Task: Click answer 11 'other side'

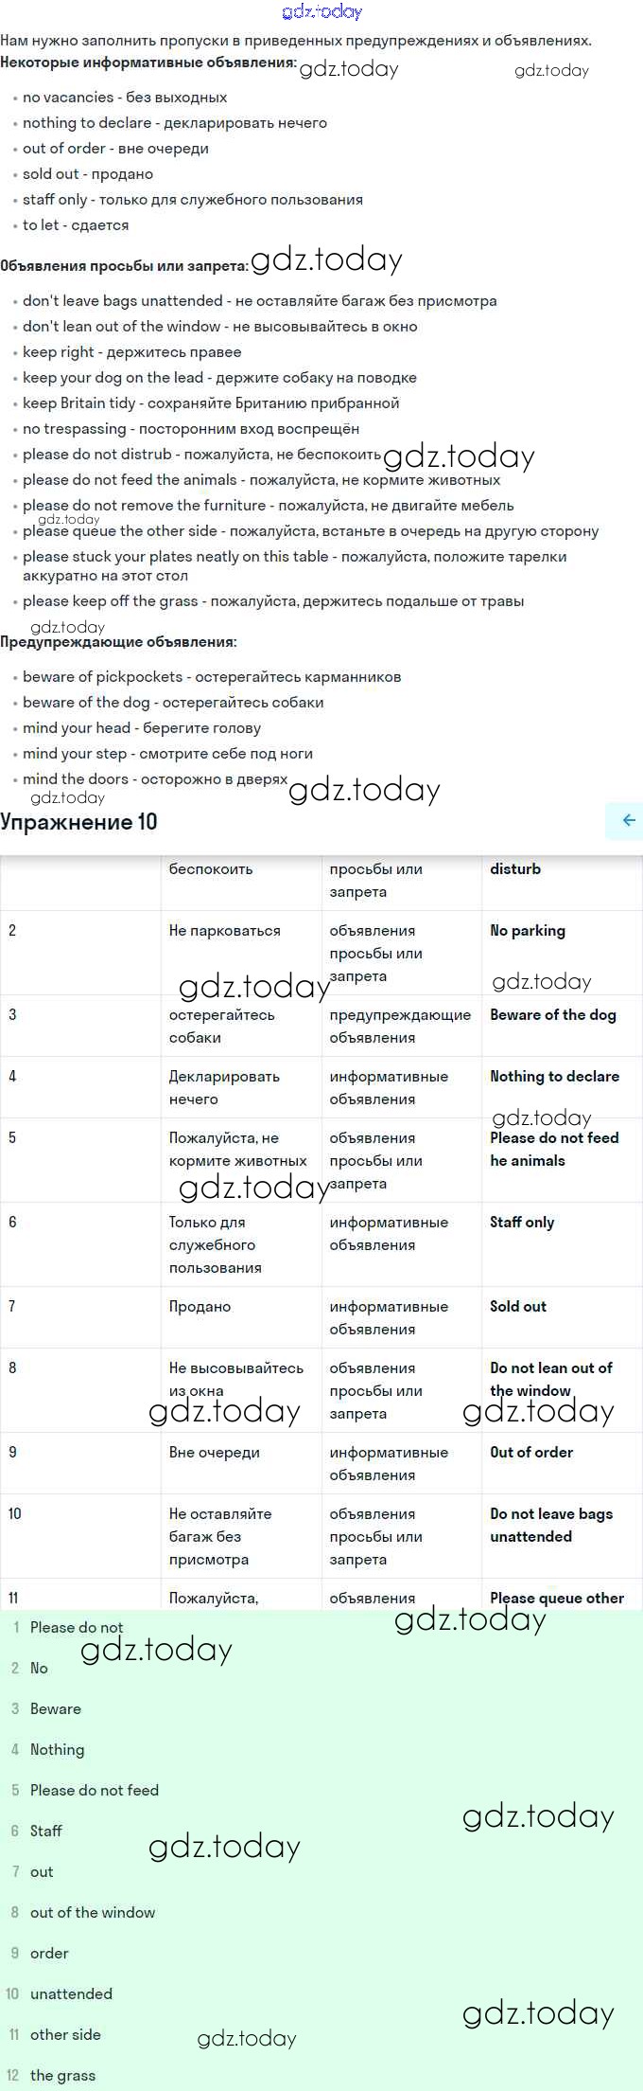Action: pyautogui.click(x=65, y=2034)
